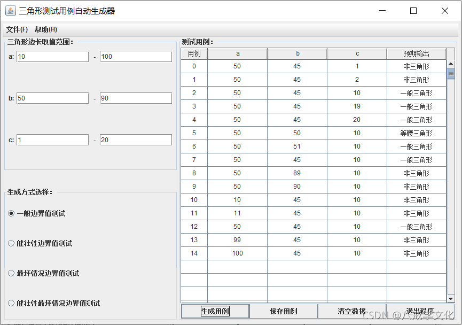
Task: Focus side b maximum field containing 90
Action: [136, 98]
